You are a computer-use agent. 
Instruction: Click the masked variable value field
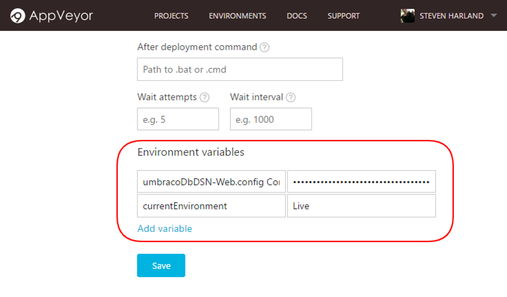pyautogui.click(x=361, y=182)
